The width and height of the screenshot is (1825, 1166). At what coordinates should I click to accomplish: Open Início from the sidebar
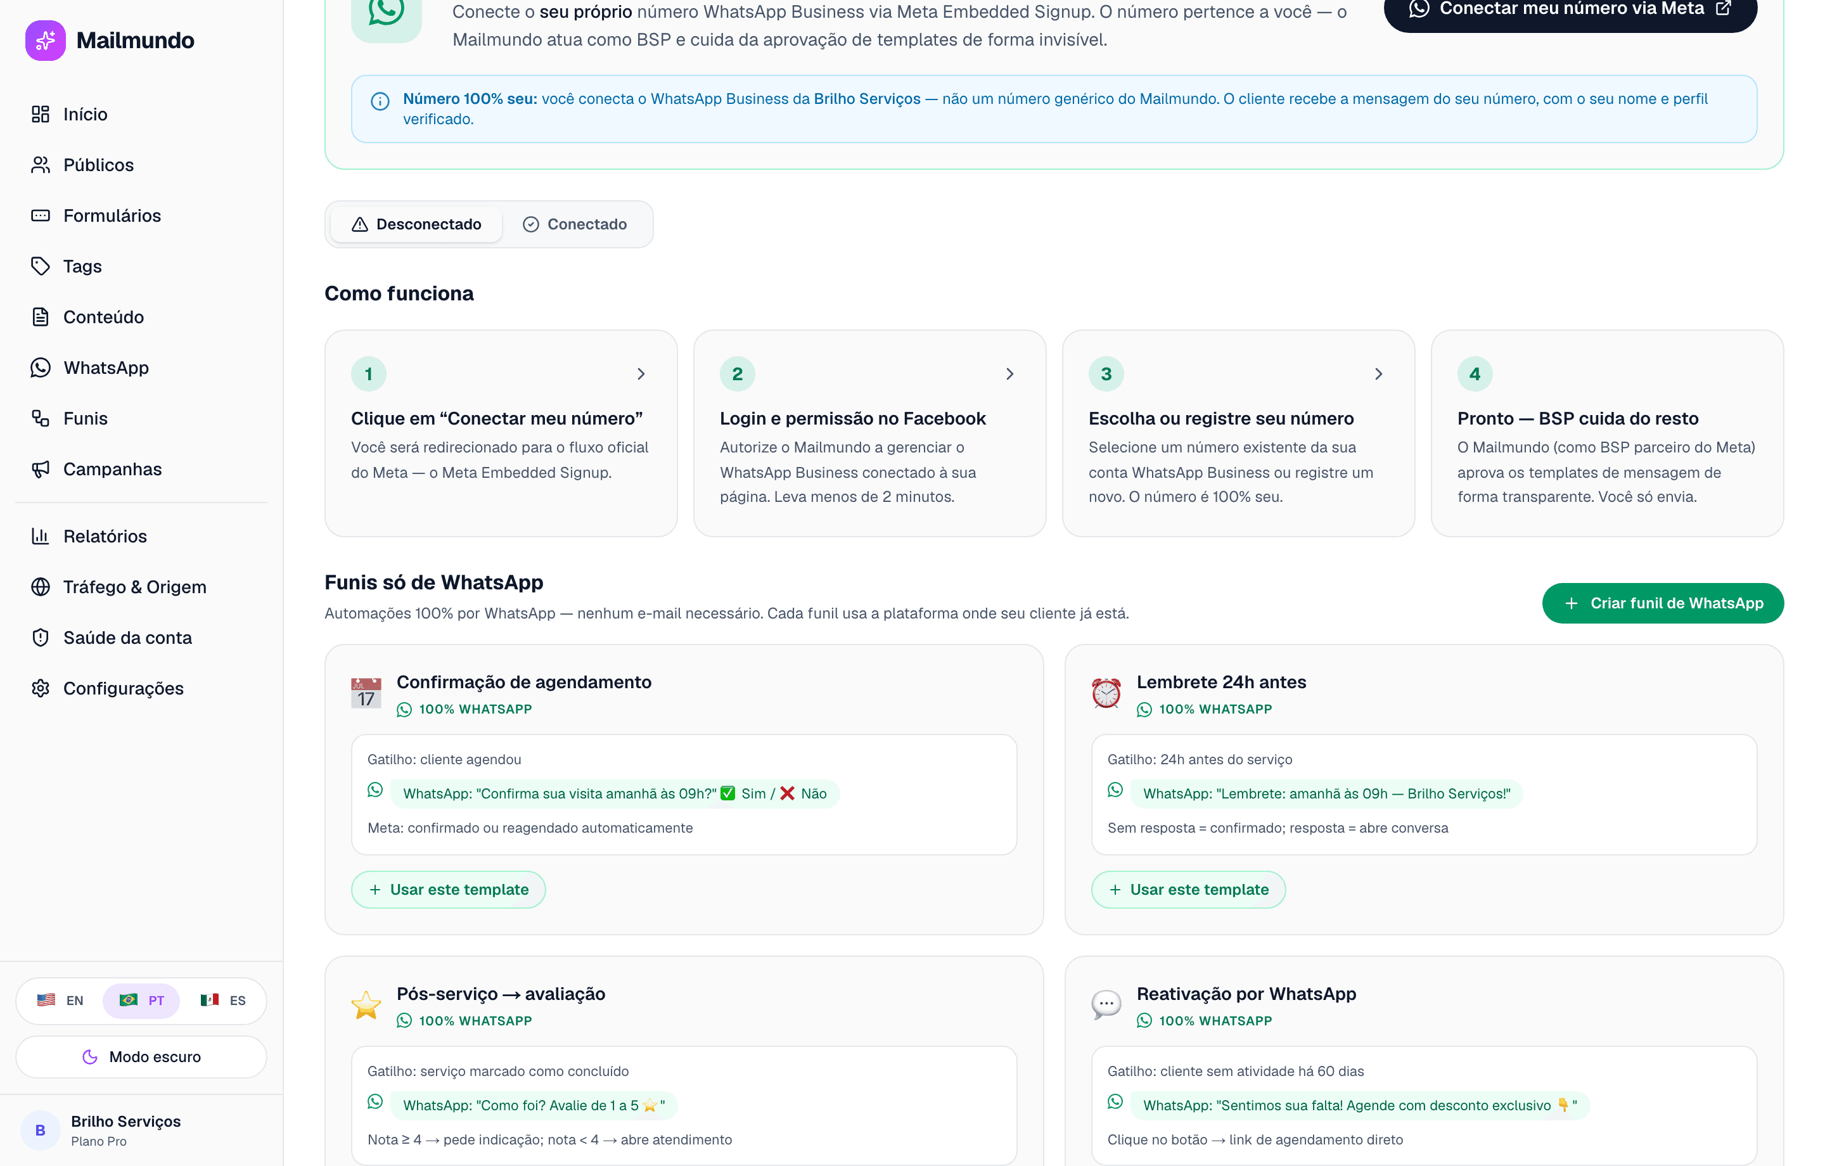(141, 113)
